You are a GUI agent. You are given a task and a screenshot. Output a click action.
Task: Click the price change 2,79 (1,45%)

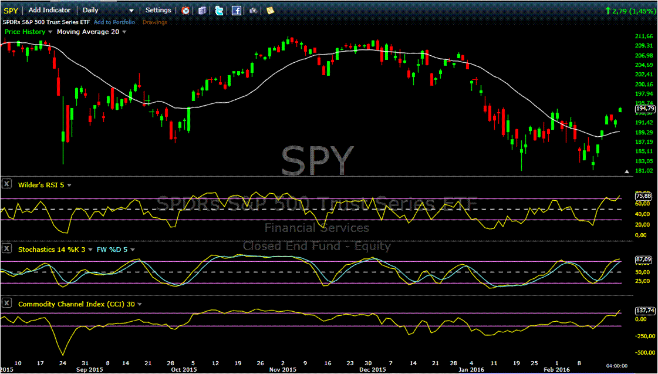point(630,11)
